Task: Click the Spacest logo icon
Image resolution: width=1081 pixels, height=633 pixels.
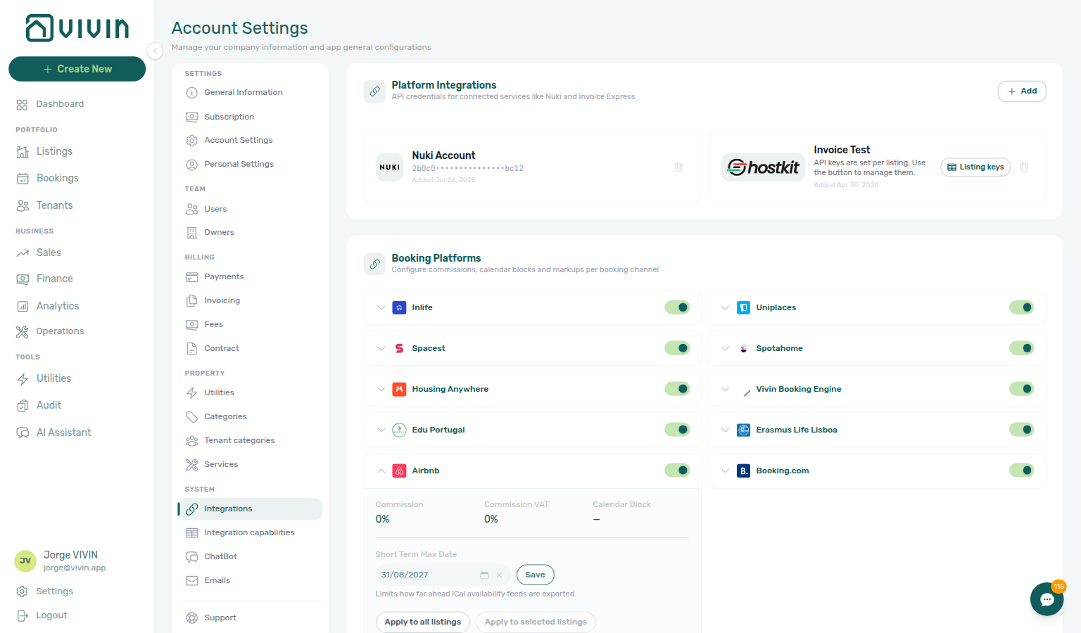Action: click(399, 348)
